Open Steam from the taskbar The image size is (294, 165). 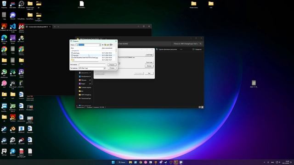166,162
